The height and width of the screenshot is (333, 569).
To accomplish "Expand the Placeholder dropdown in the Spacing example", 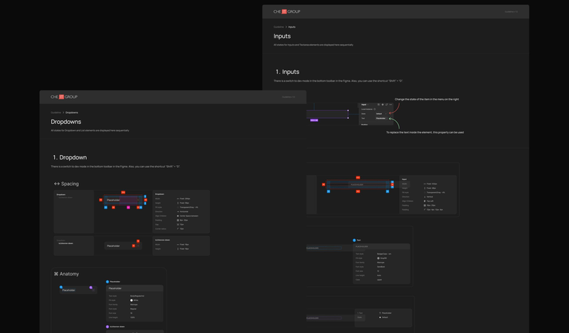I will 123,200.
